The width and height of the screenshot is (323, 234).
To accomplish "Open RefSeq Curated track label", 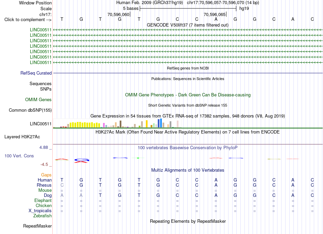I will click(36, 73).
